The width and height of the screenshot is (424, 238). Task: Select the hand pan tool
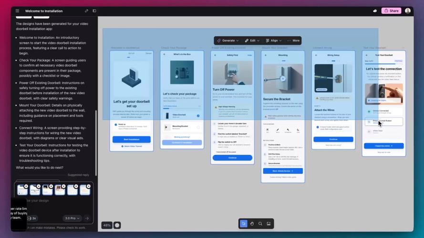tap(252, 224)
